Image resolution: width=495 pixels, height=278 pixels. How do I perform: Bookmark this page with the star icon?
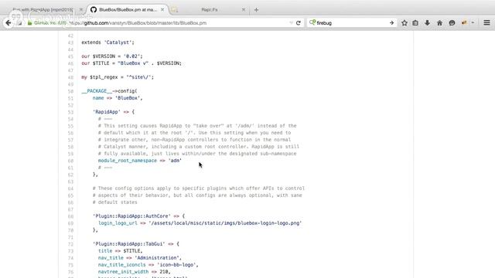coord(404,22)
